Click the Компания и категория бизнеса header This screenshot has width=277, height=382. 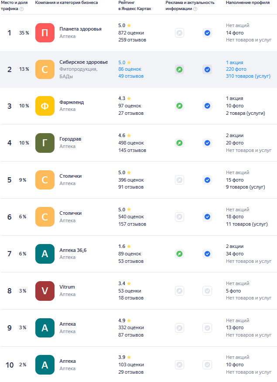(66, 3)
